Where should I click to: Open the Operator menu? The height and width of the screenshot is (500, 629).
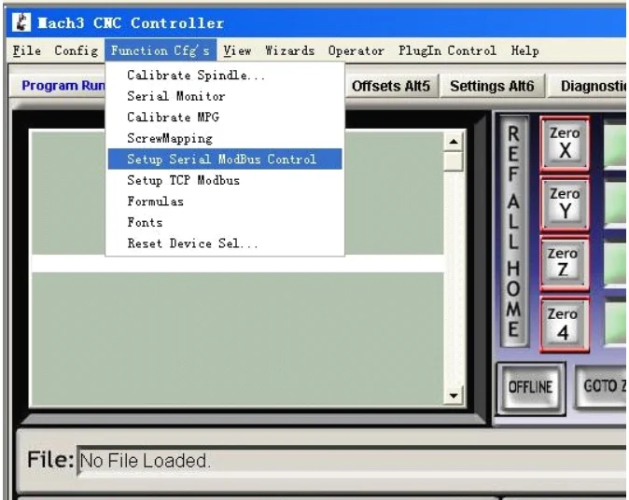(356, 51)
